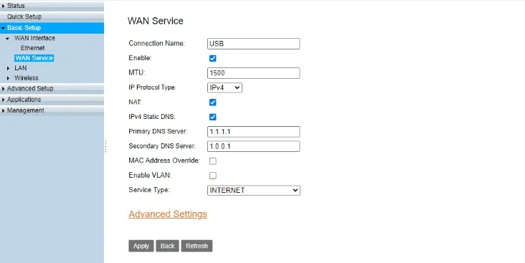525x263 pixels.
Task: Click the Connection Name field
Action: point(253,44)
